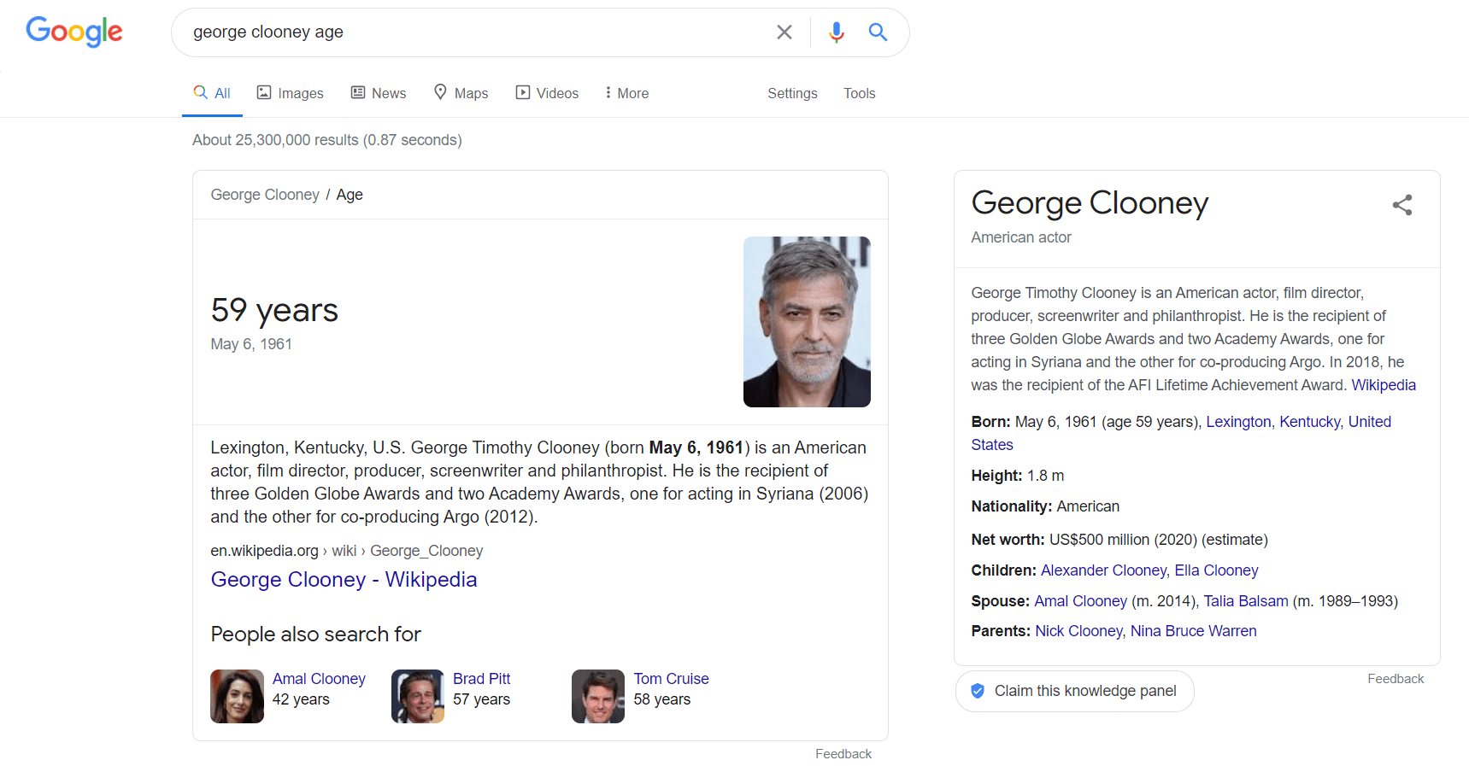Viewport: 1469px width, 766px height.
Task: Open the George Clooney - Wikipedia result
Action: tap(344, 580)
